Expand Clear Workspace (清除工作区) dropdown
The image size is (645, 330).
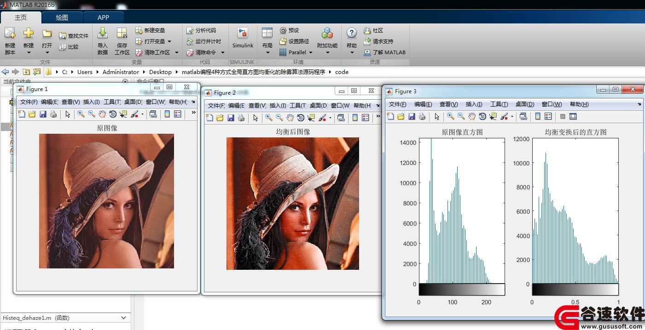point(176,52)
